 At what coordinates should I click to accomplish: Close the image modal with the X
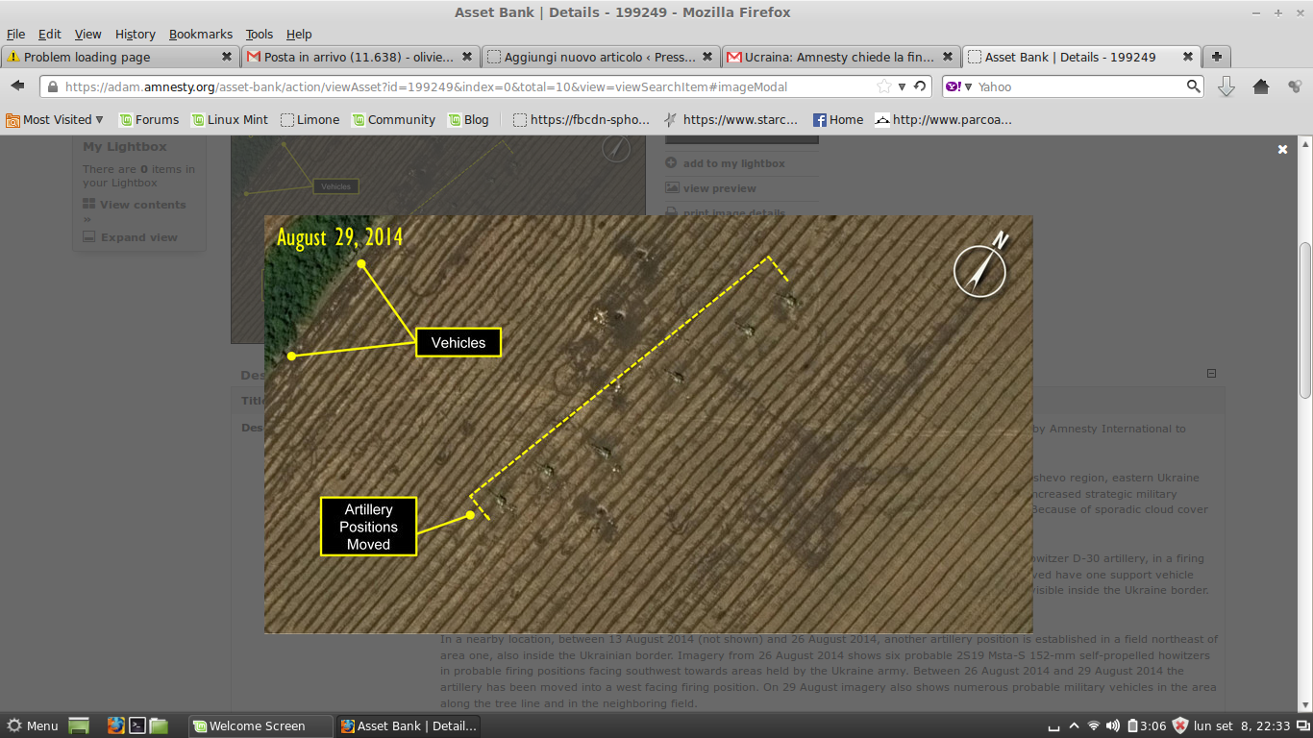(1282, 150)
